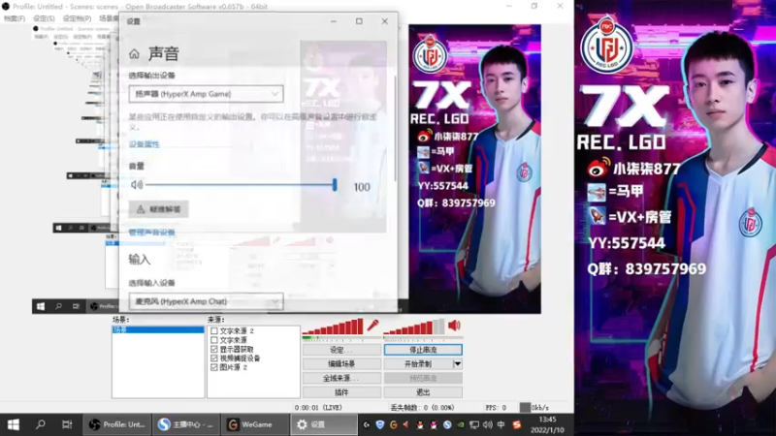This screenshot has height=436, width=776.
Task: Click the OBS logo in title bar
Action: tap(6, 7)
